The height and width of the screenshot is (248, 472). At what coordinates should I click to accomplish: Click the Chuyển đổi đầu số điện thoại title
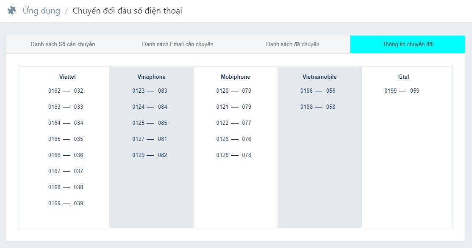(x=127, y=11)
